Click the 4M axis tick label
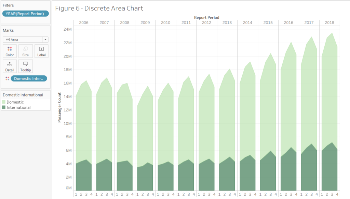350x199 pixels. pyautogui.click(x=69, y=164)
